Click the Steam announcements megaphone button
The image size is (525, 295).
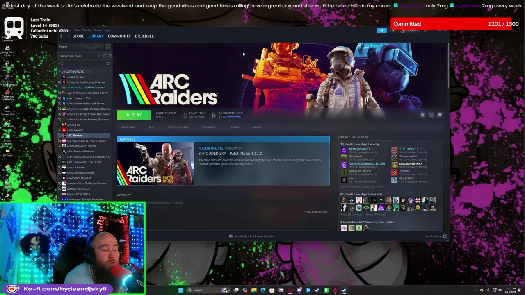pos(381,30)
